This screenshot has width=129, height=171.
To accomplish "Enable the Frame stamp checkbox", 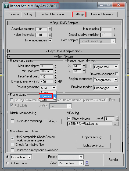I will (x=12, y=100).
